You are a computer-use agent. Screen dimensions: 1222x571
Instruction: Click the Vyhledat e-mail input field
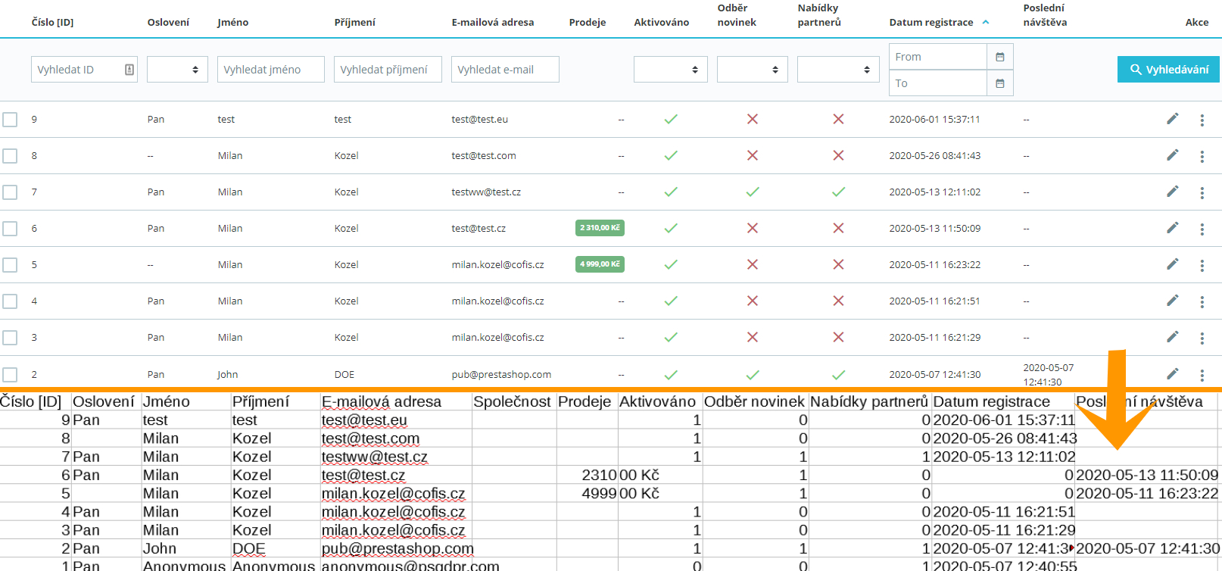click(505, 70)
